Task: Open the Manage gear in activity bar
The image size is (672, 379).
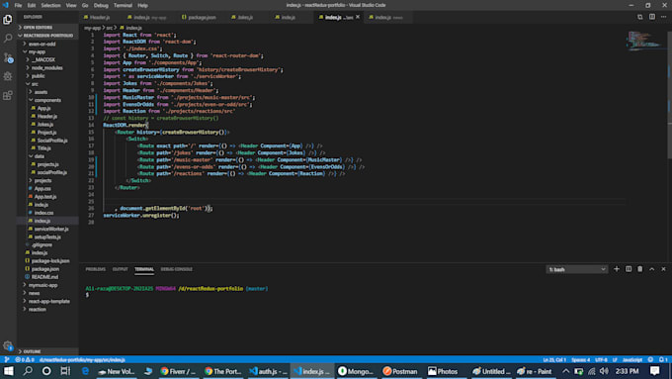Action: 7,345
